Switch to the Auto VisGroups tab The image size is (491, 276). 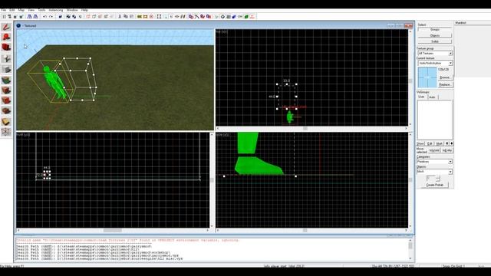pos(432,97)
